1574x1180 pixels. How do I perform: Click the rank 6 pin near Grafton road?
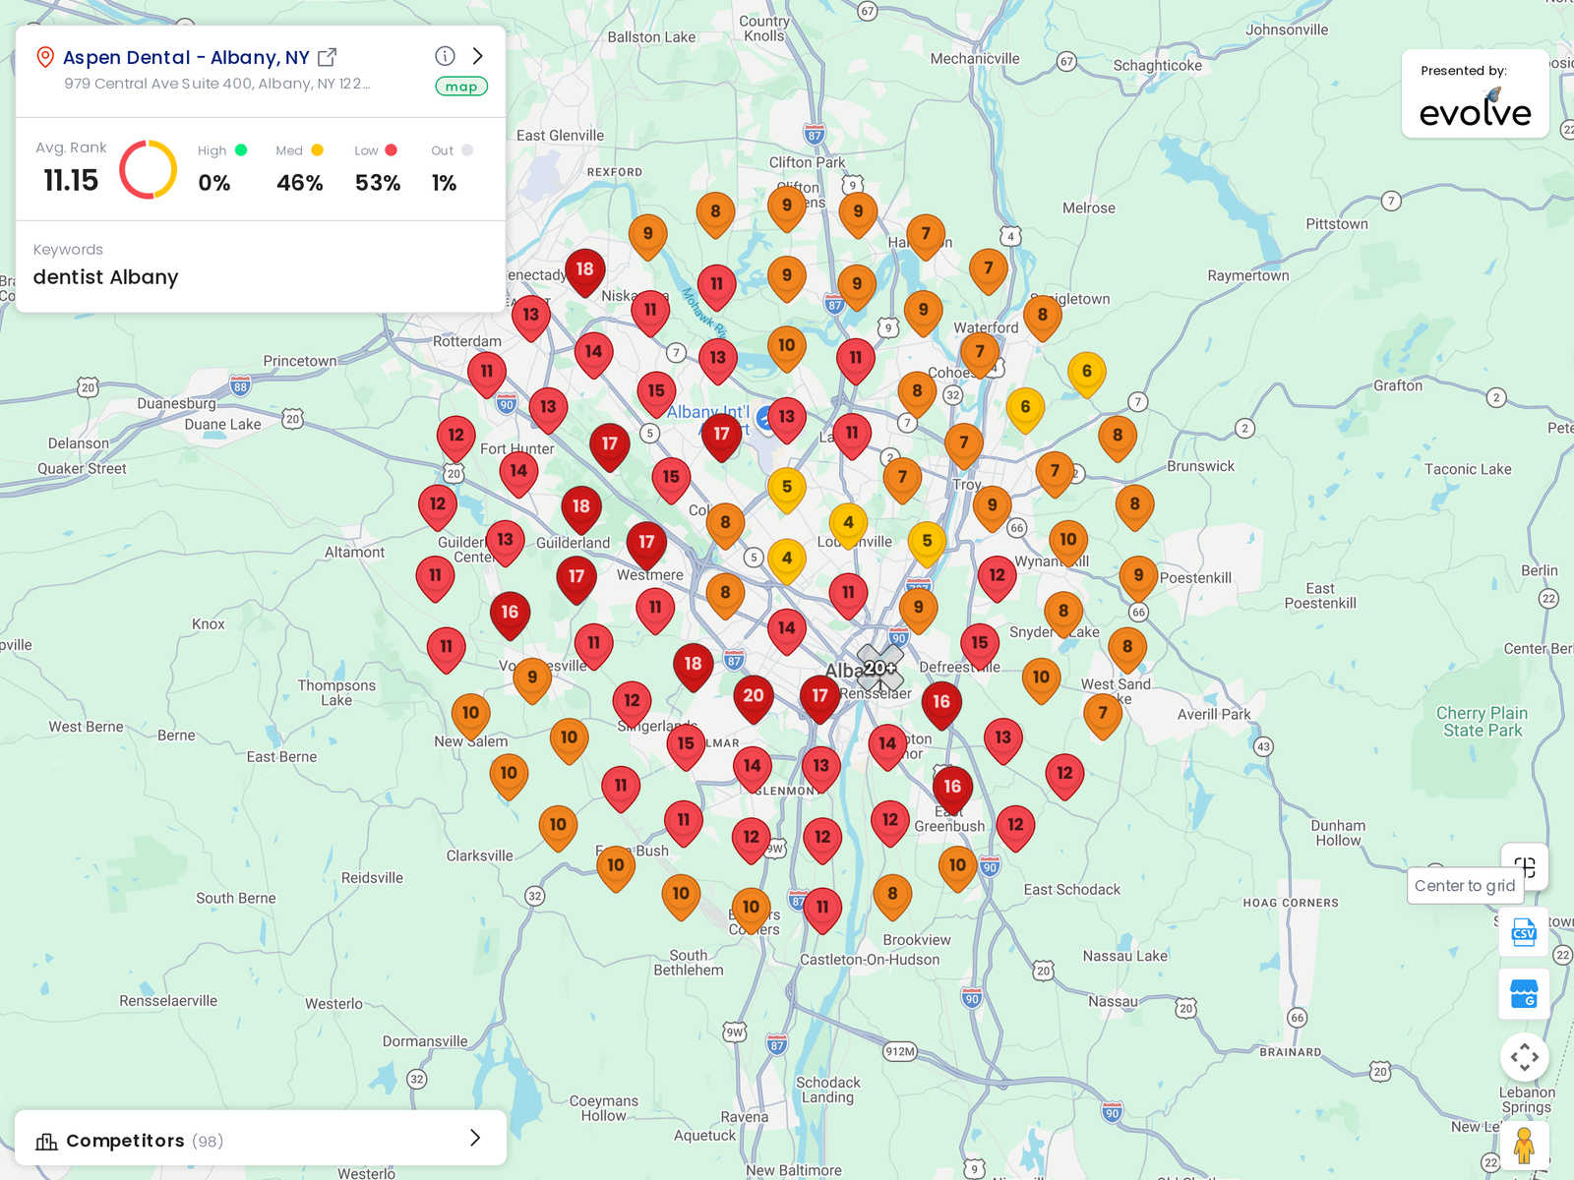[1086, 375]
